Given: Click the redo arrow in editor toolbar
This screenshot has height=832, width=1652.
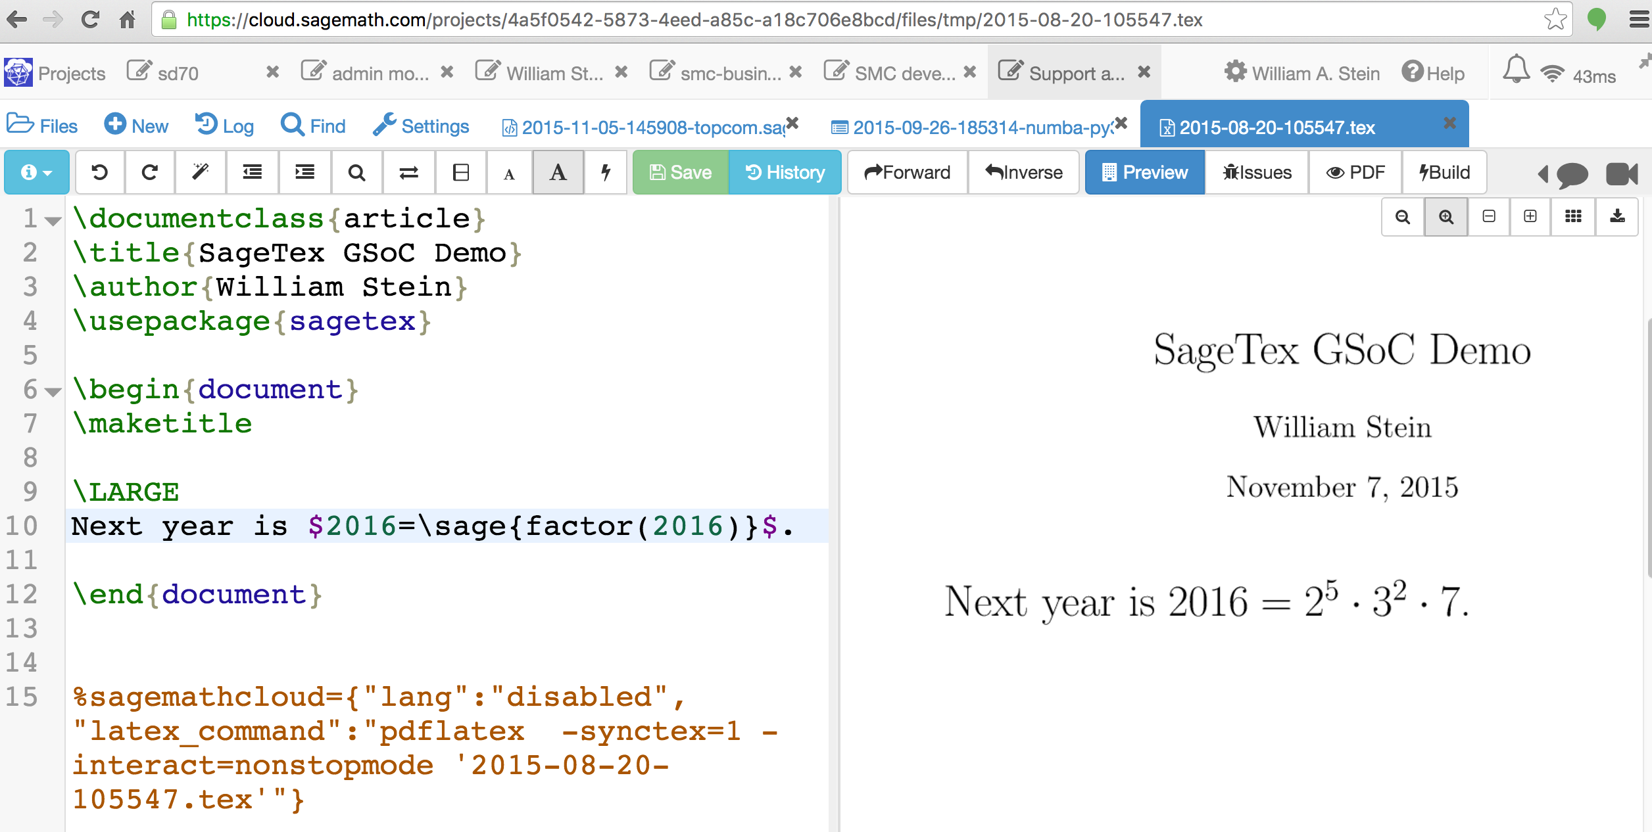Looking at the screenshot, I should [x=150, y=172].
